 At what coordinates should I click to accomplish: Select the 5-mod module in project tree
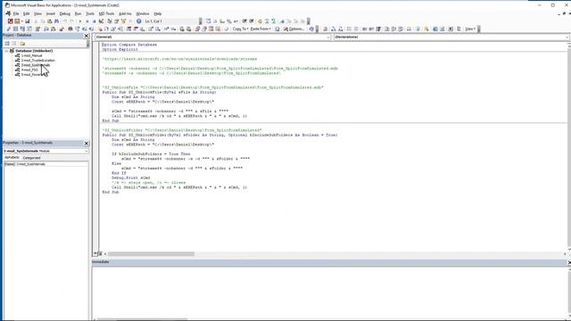point(31,75)
